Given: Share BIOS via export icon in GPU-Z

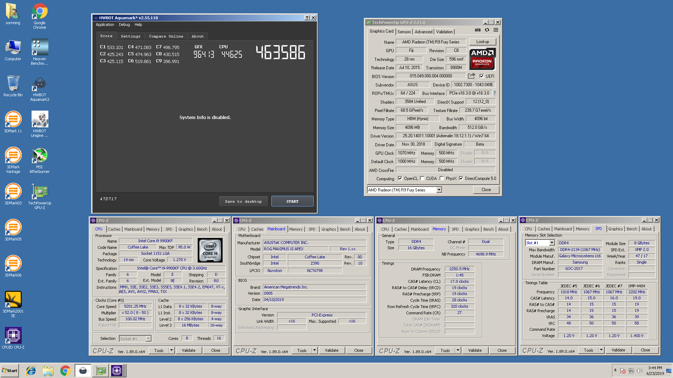Looking at the screenshot, I should pyautogui.click(x=471, y=76).
